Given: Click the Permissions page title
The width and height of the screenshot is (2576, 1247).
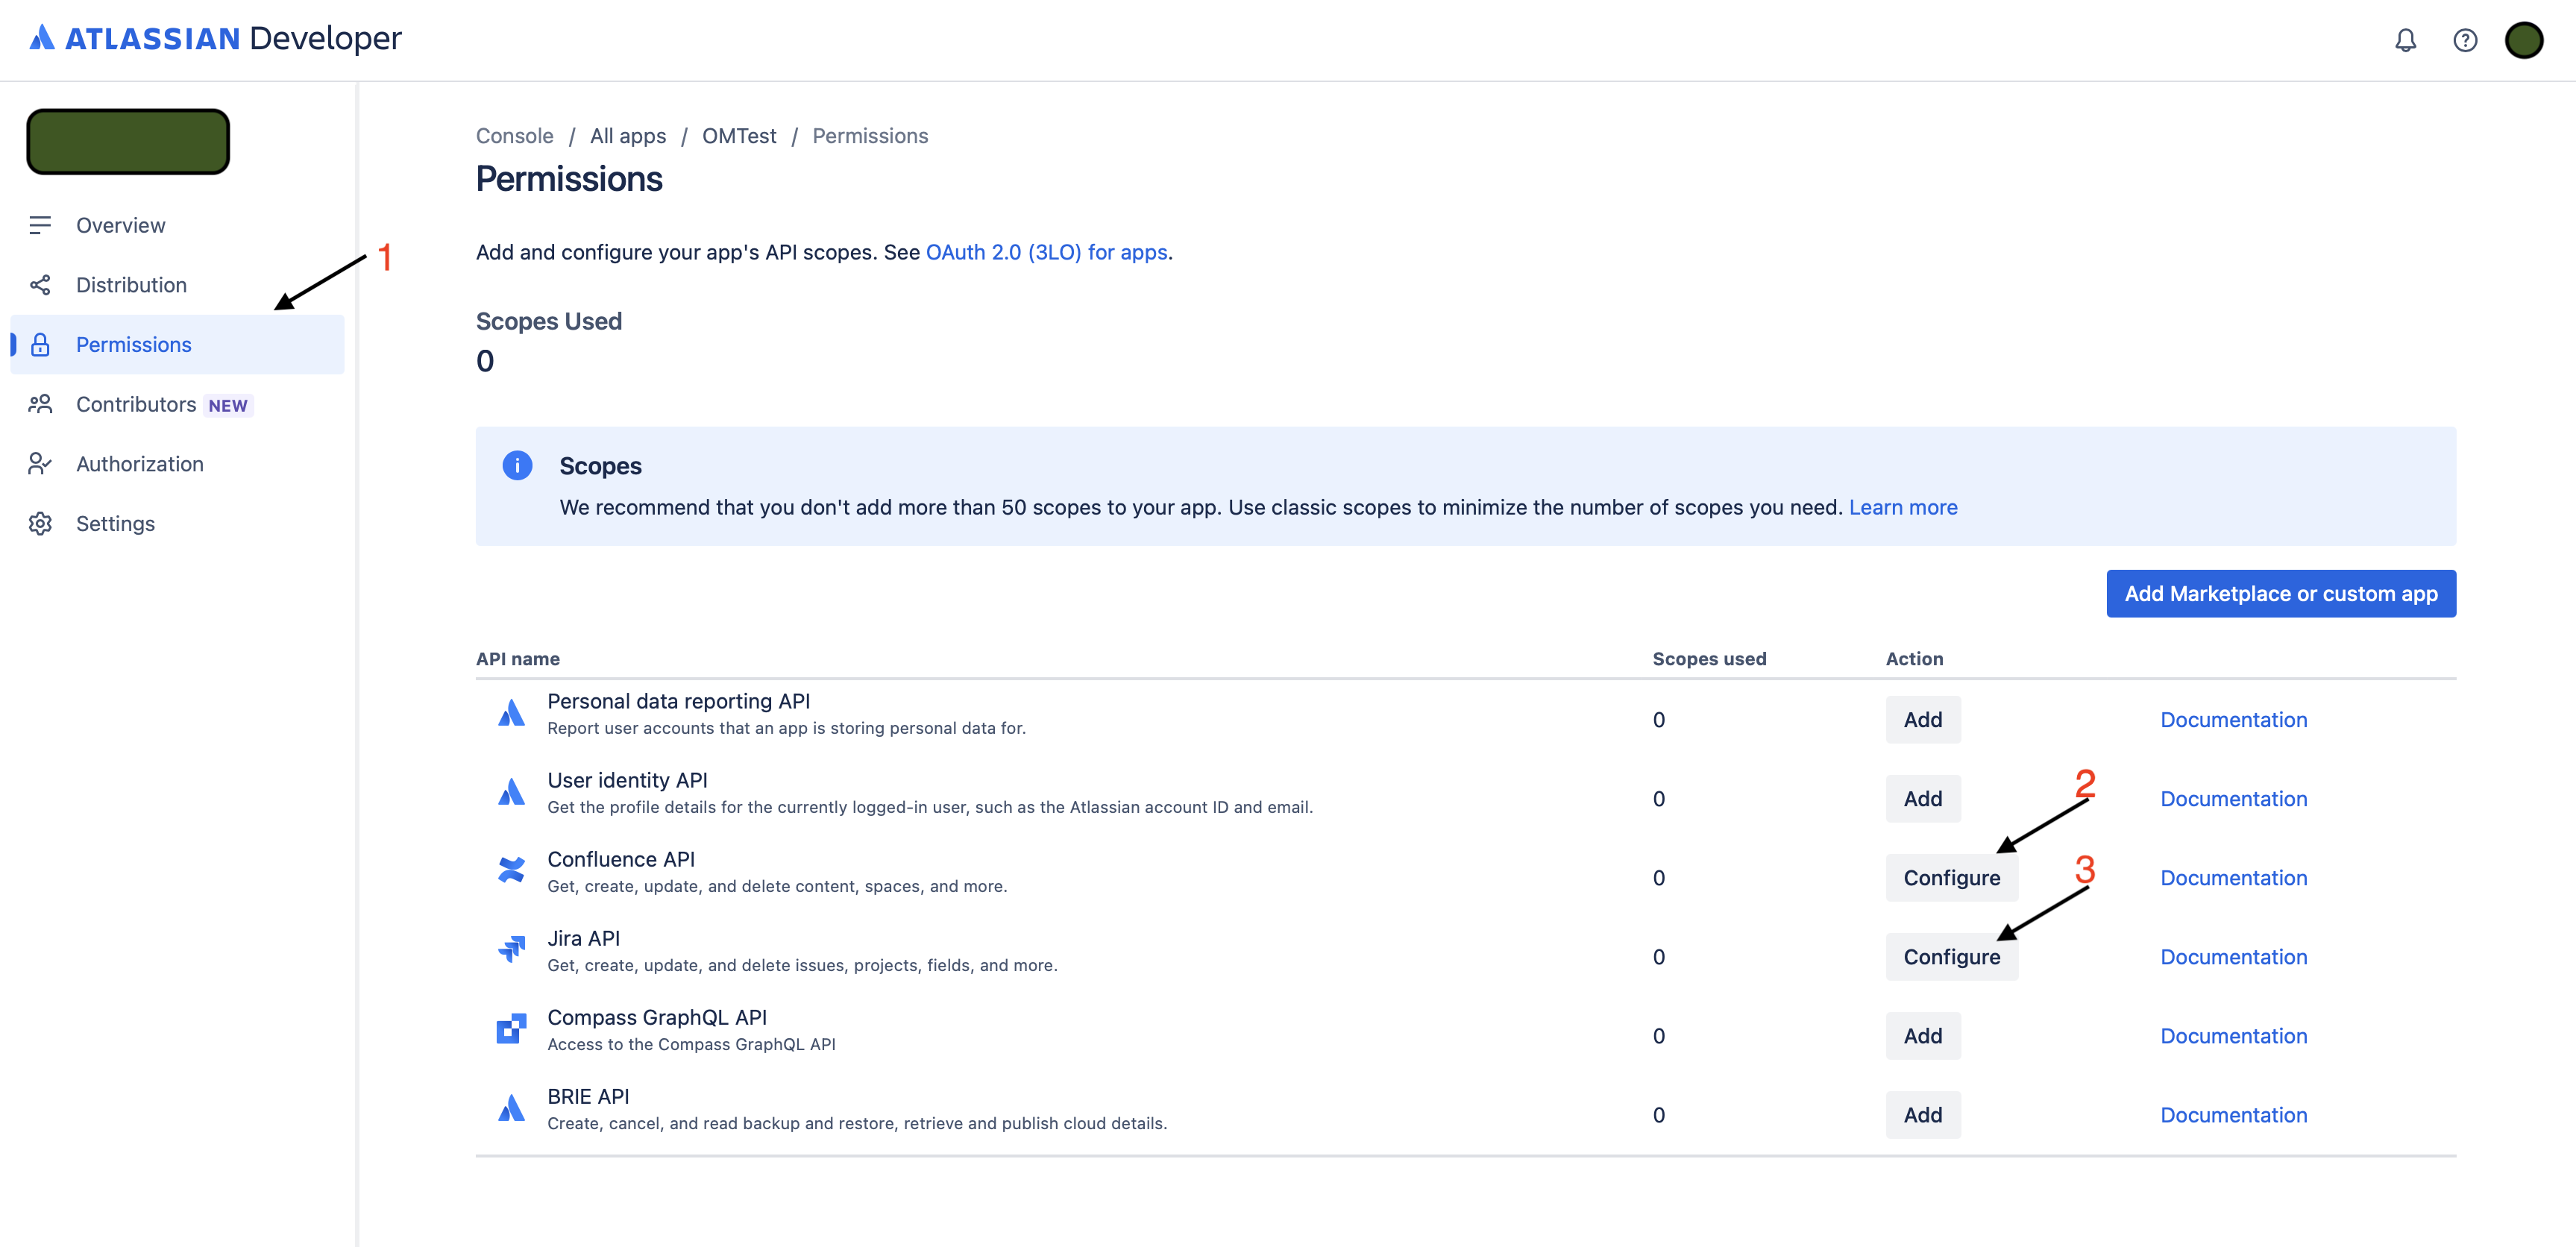Looking at the screenshot, I should (569, 179).
